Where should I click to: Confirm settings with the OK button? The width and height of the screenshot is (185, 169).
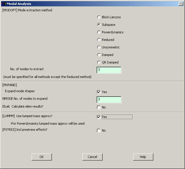(x=42, y=157)
